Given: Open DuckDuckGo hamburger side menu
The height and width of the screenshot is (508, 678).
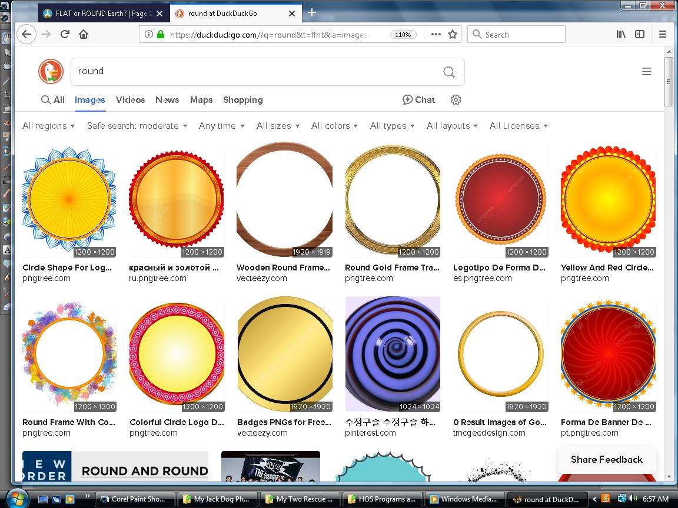Looking at the screenshot, I should point(646,72).
